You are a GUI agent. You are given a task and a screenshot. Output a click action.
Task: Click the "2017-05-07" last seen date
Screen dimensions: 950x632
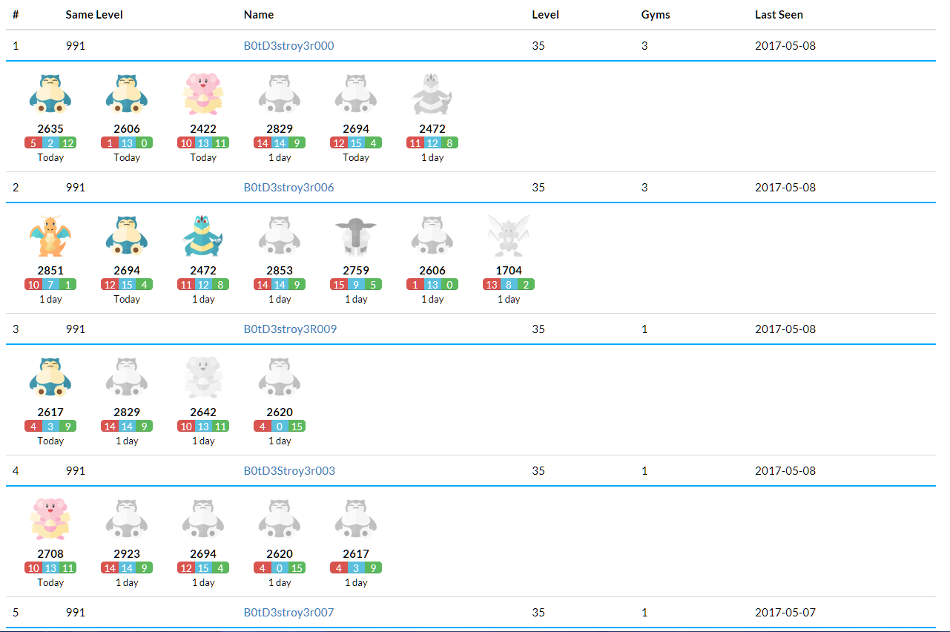click(785, 613)
